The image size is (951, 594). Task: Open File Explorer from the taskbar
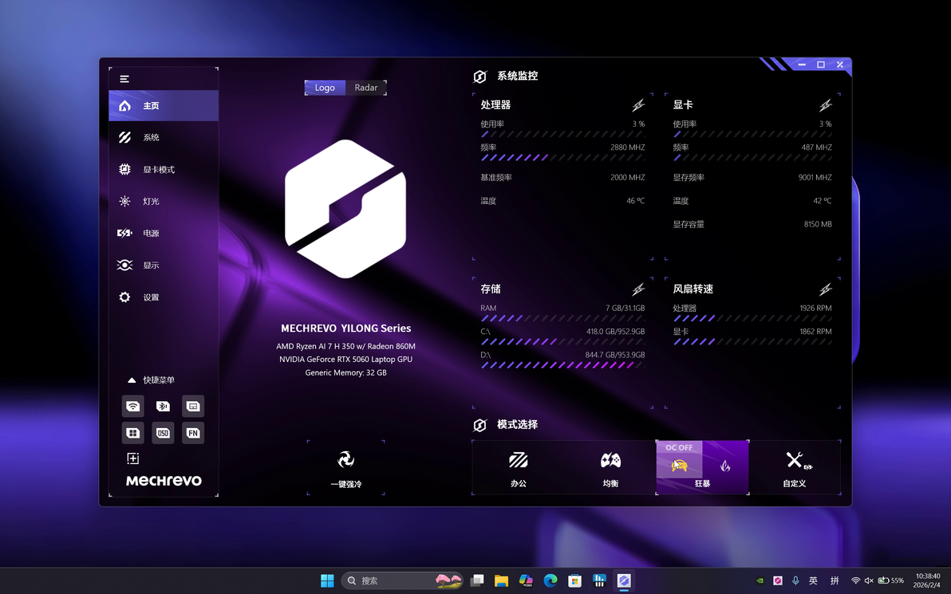501,580
